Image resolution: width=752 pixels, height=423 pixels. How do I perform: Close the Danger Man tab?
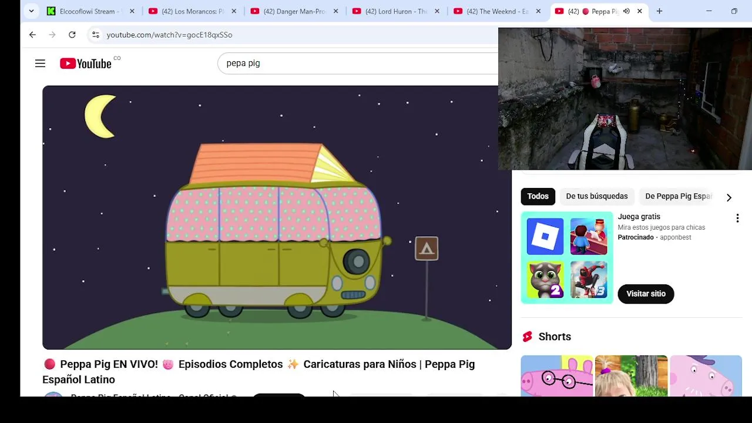coord(335,11)
